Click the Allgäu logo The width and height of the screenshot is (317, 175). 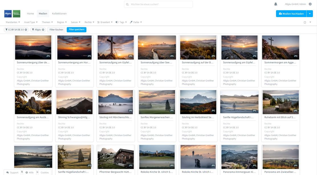click(x=8, y=14)
